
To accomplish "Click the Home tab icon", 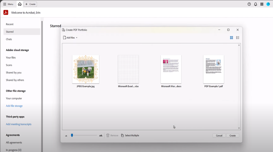I will point(19,4).
